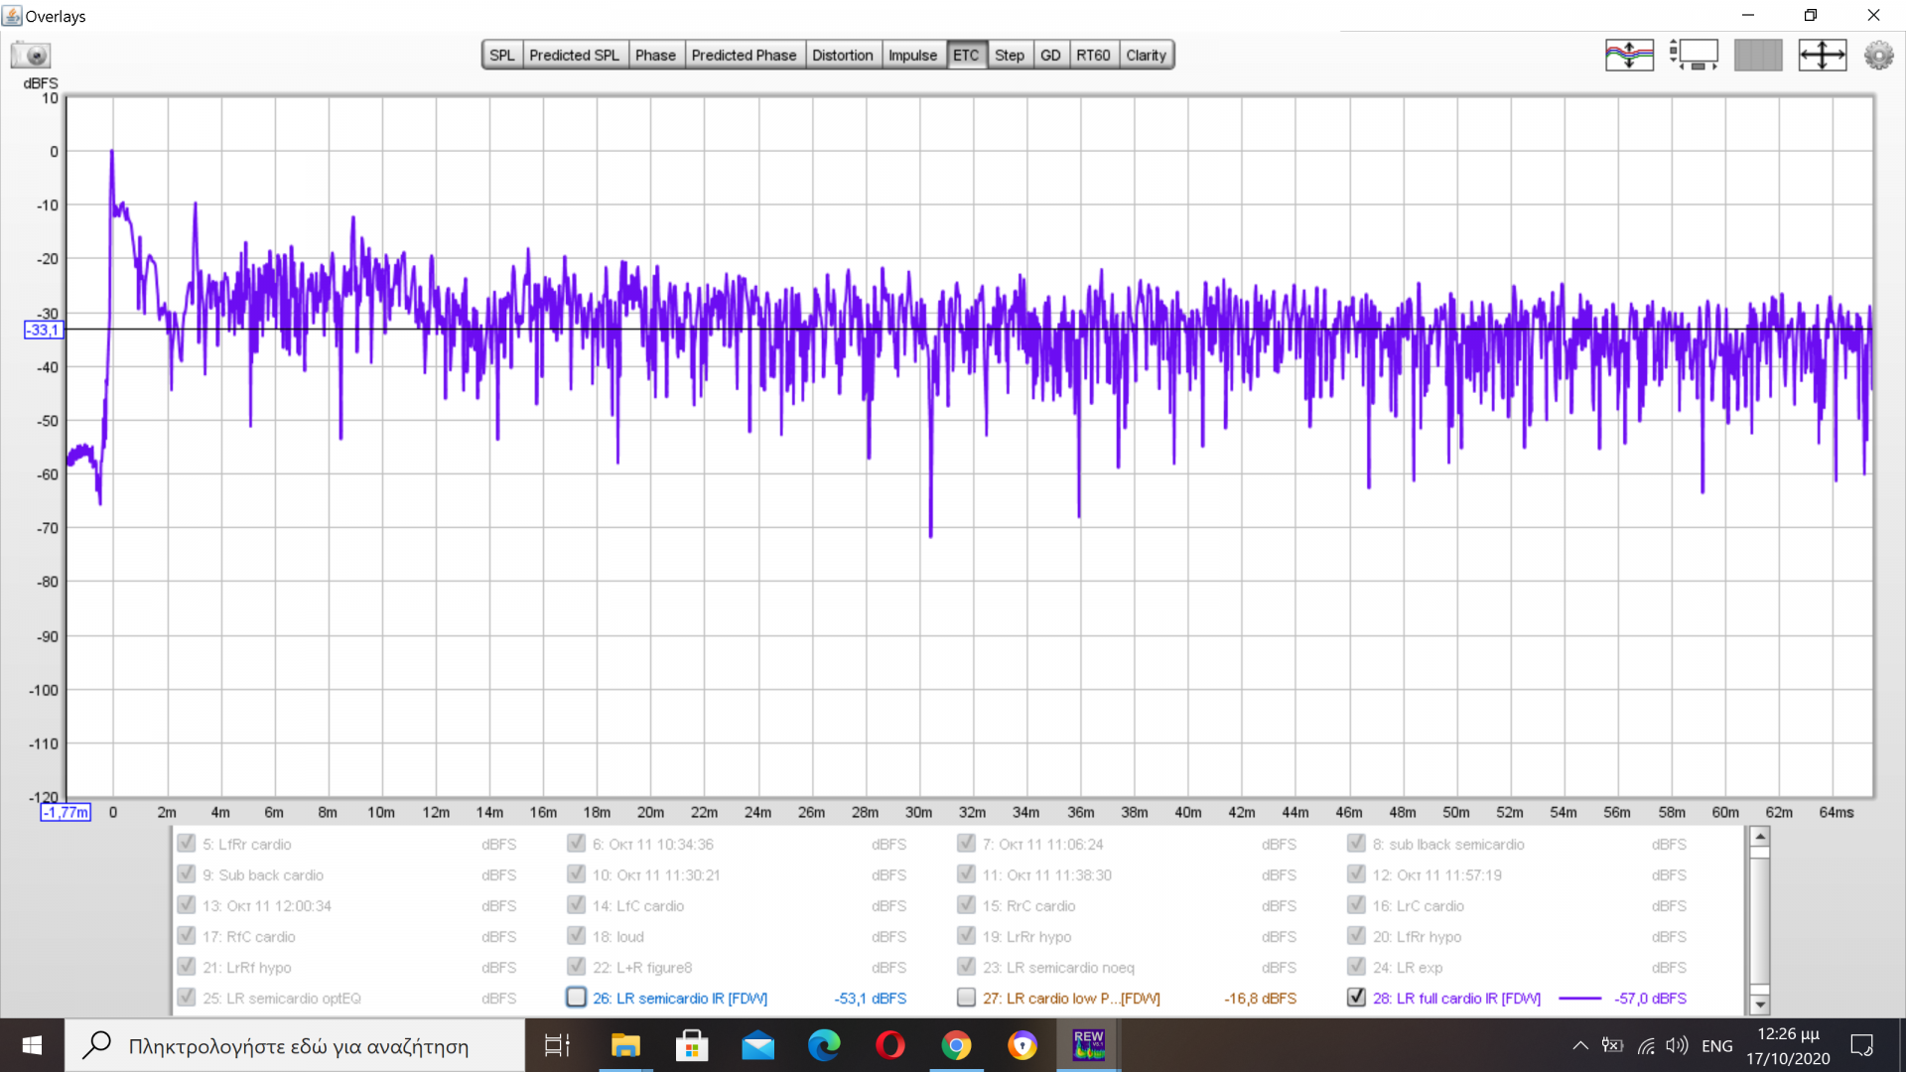The height and width of the screenshot is (1072, 1906).
Task: Open Task View in the taskbar
Action: [x=557, y=1045]
